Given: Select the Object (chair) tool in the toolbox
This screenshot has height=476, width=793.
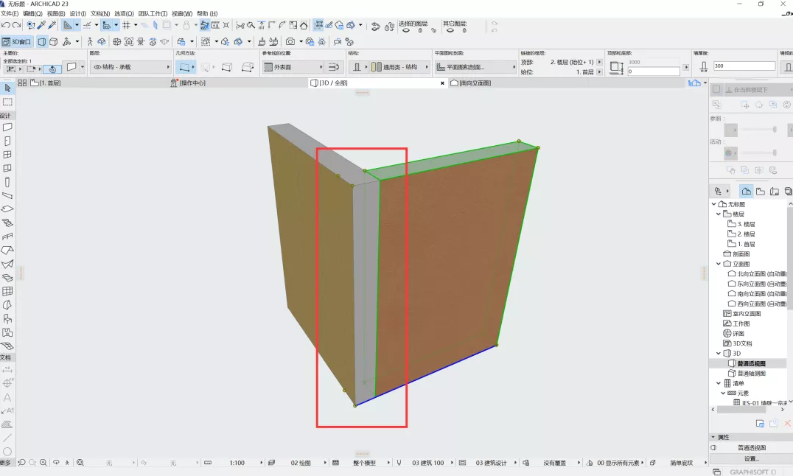Looking at the screenshot, I should [x=7, y=318].
